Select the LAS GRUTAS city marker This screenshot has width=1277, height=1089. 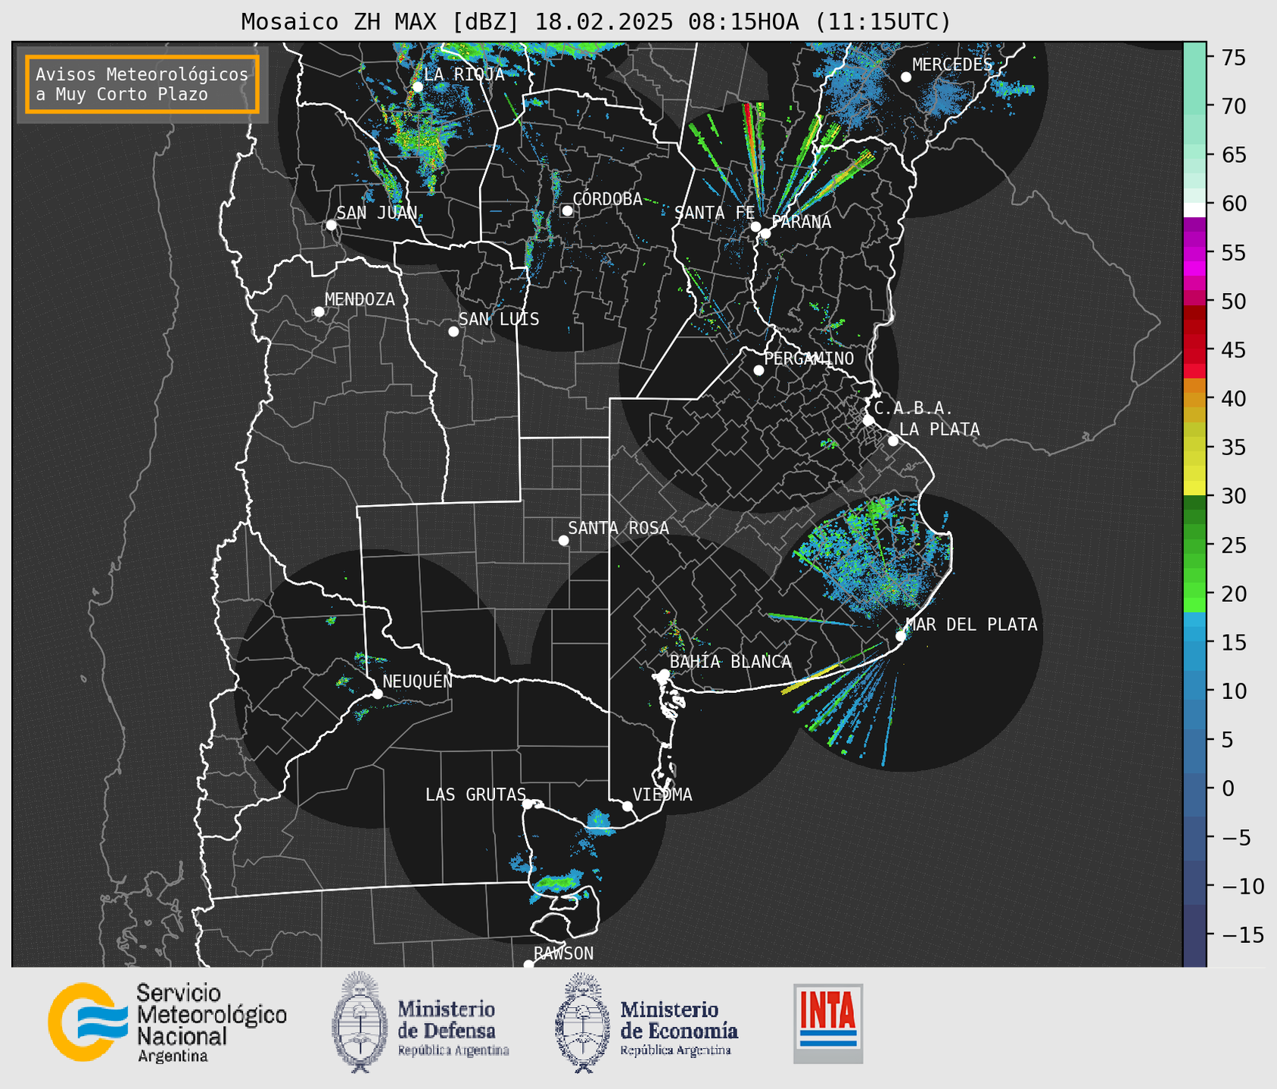[x=528, y=804]
